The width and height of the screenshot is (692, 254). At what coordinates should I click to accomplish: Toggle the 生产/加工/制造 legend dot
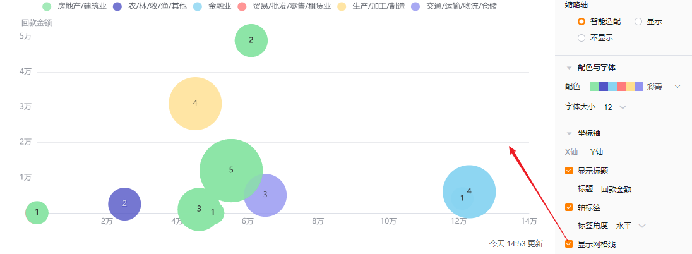click(x=342, y=7)
